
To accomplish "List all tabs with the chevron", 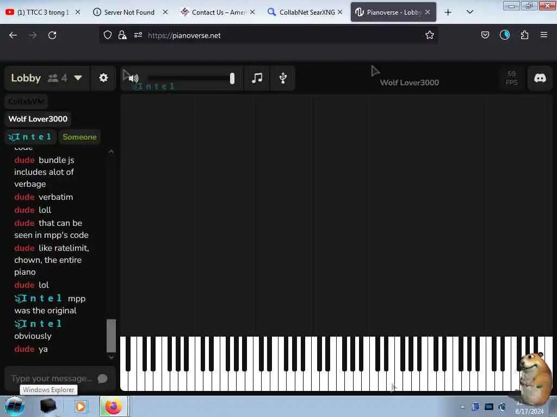I will pyautogui.click(x=469, y=12).
